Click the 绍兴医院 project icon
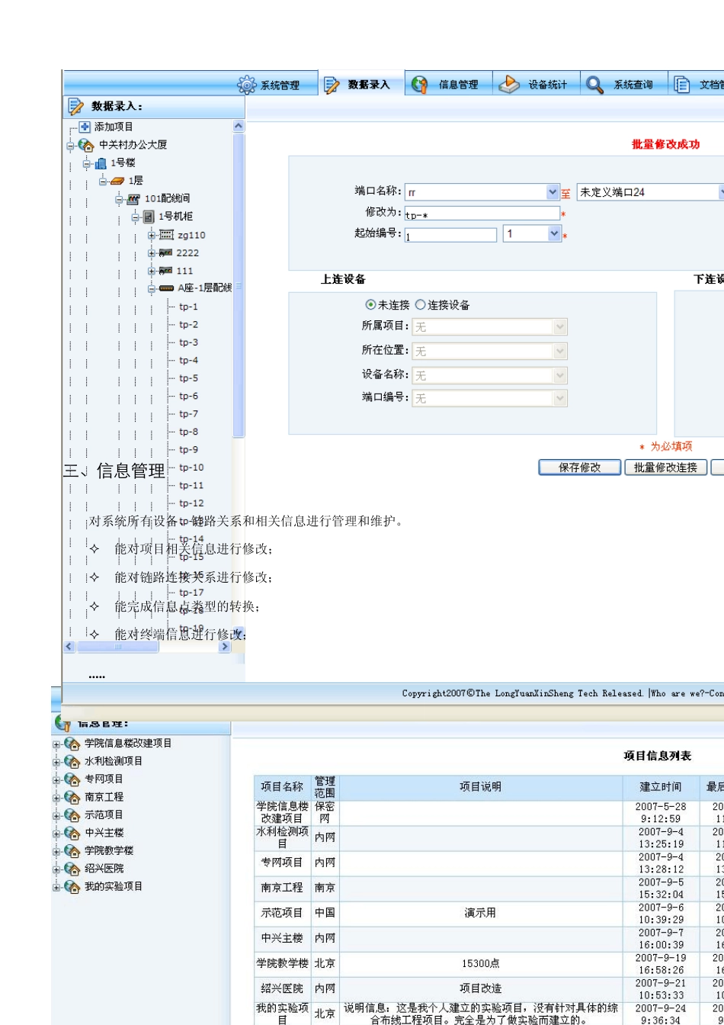 (x=72, y=869)
